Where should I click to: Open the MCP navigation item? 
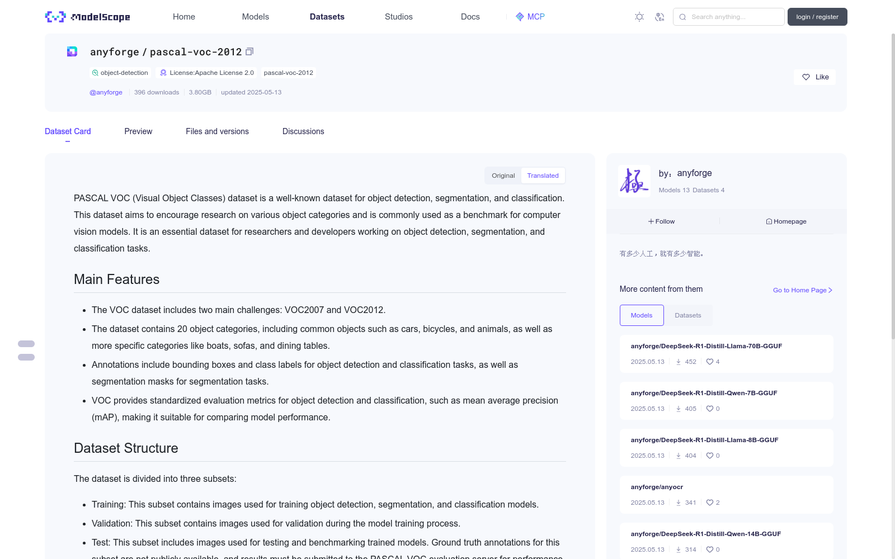530,17
